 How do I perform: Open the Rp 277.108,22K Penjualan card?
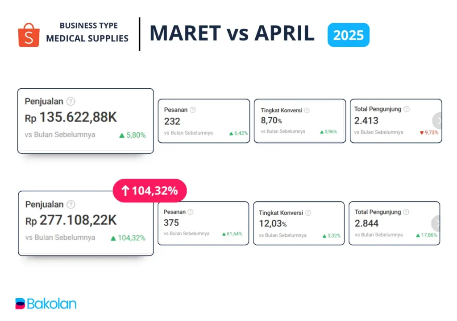(x=85, y=223)
